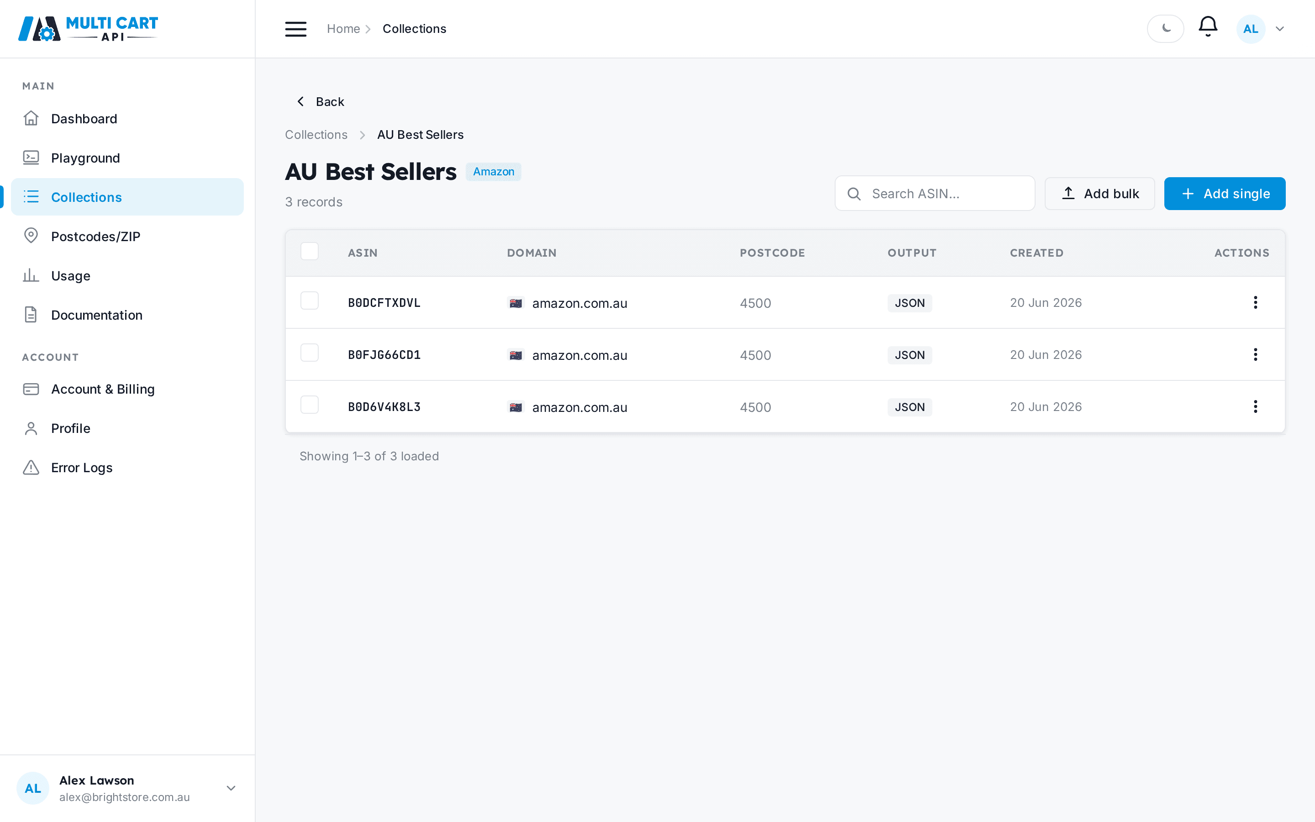
Task: Open actions menu for B0D6V4K8L3
Action: (x=1255, y=406)
